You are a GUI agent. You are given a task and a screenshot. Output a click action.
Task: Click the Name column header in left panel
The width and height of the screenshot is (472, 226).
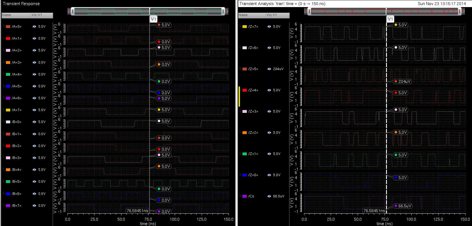[x=16, y=15]
